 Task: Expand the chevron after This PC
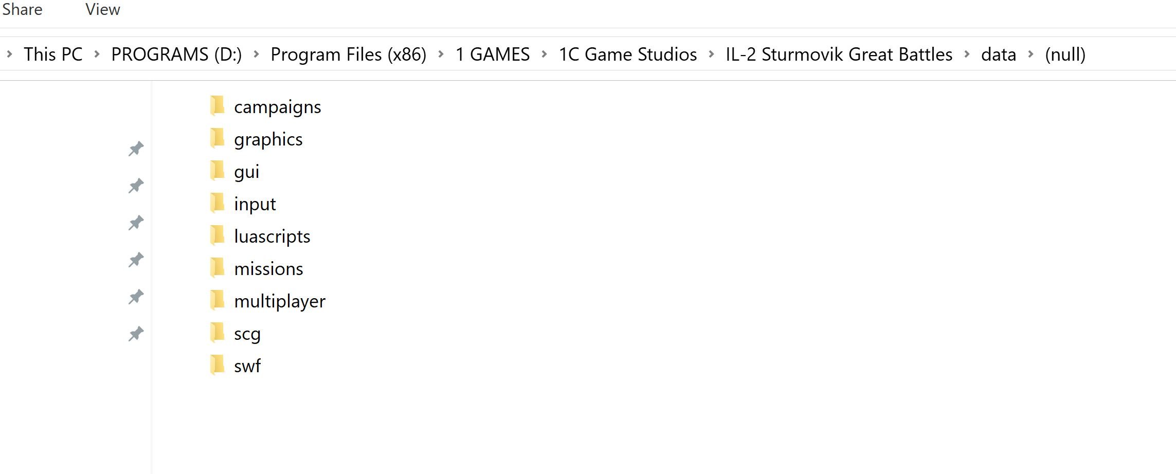tap(97, 54)
